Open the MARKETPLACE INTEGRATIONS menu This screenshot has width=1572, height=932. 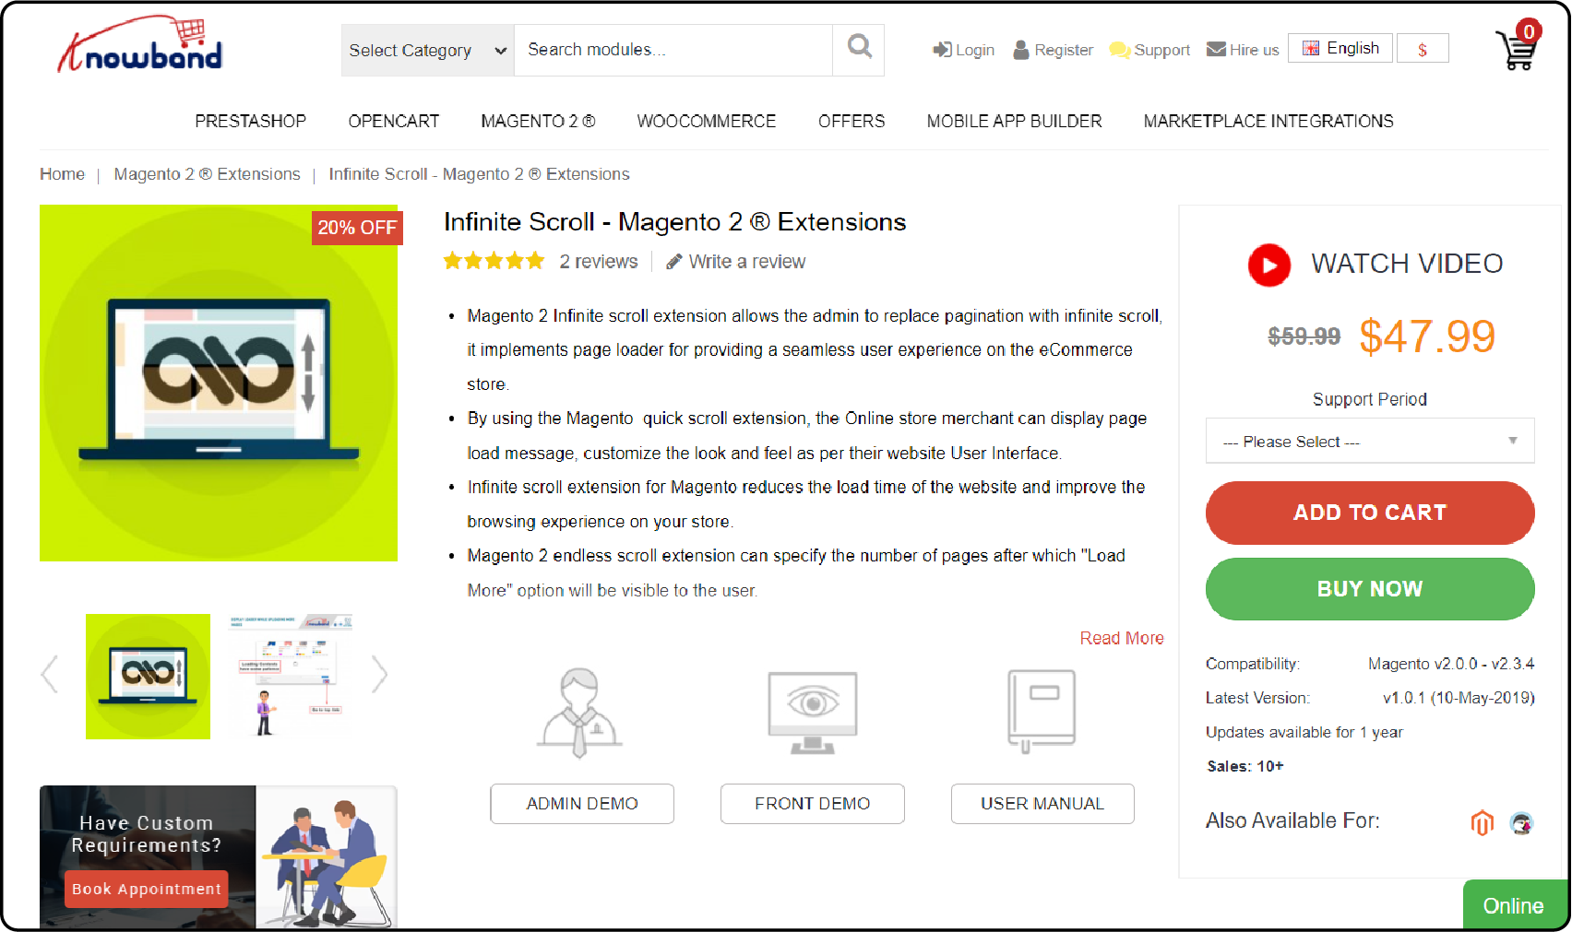pyautogui.click(x=1268, y=121)
